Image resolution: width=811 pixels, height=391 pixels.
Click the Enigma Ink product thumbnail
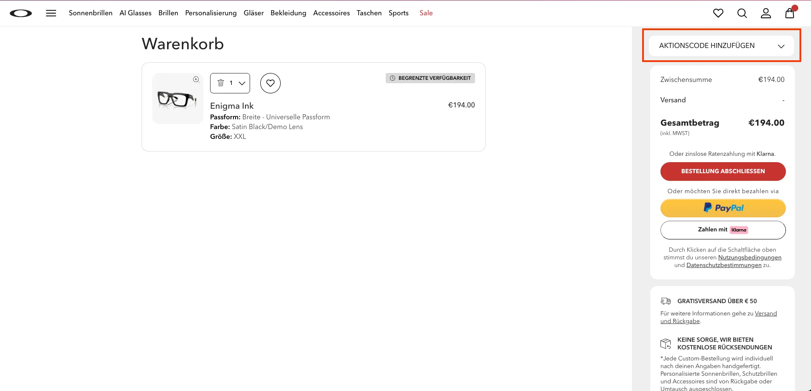[178, 98]
